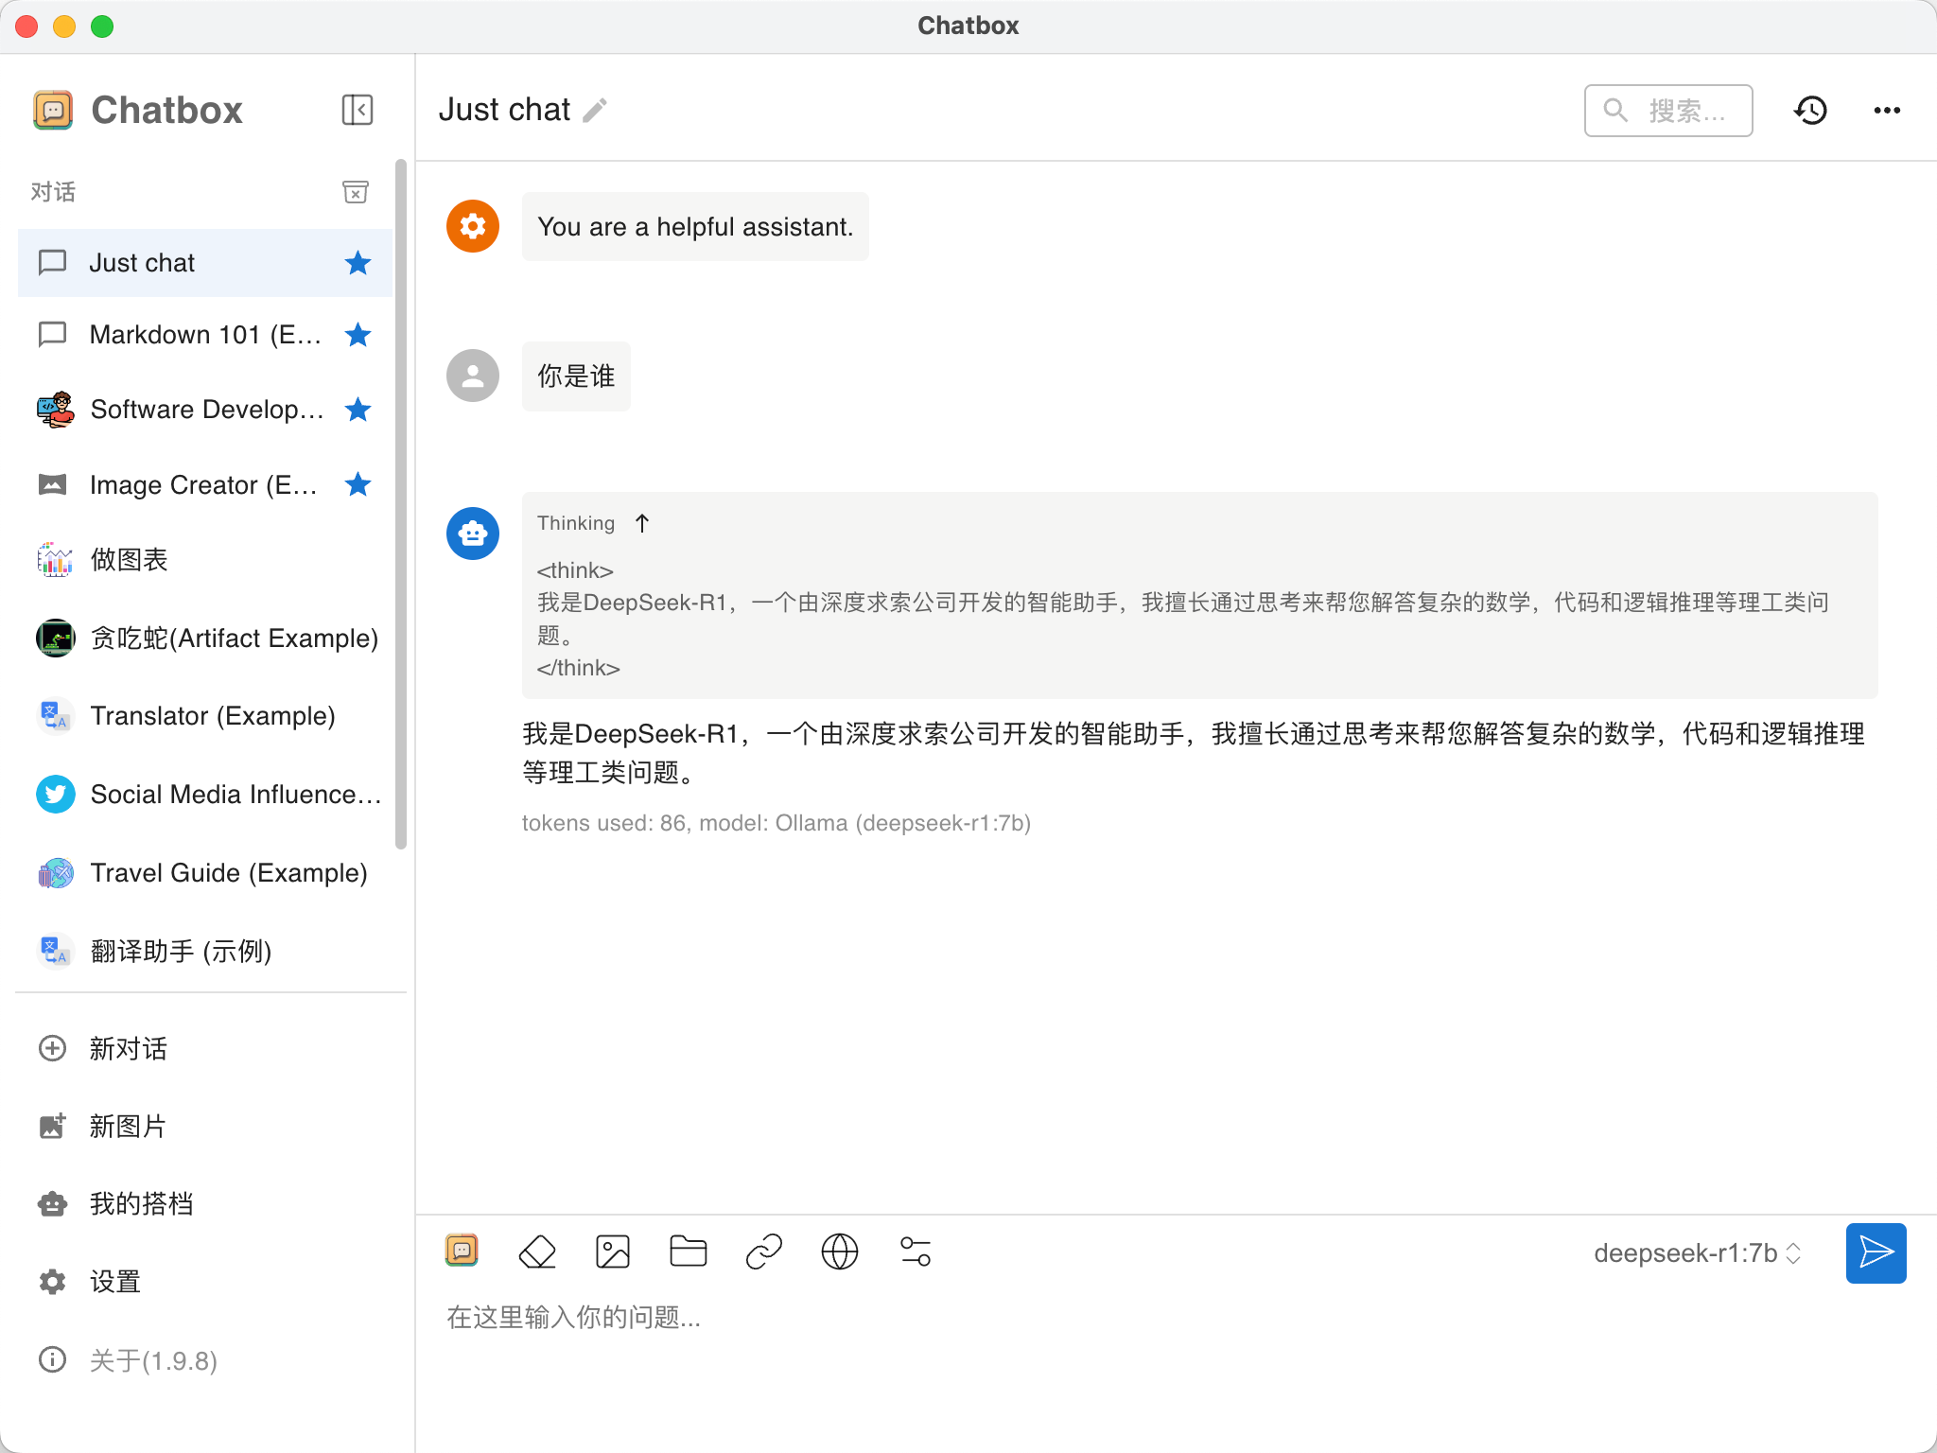Open the three-dot more options menu
1937x1453 pixels.
pyautogui.click(x=1887, y=111)
